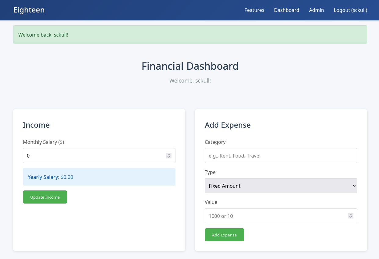379x259 pixels.
Task: Focus the expense Value input field
Action: click(x=275, y=216)
